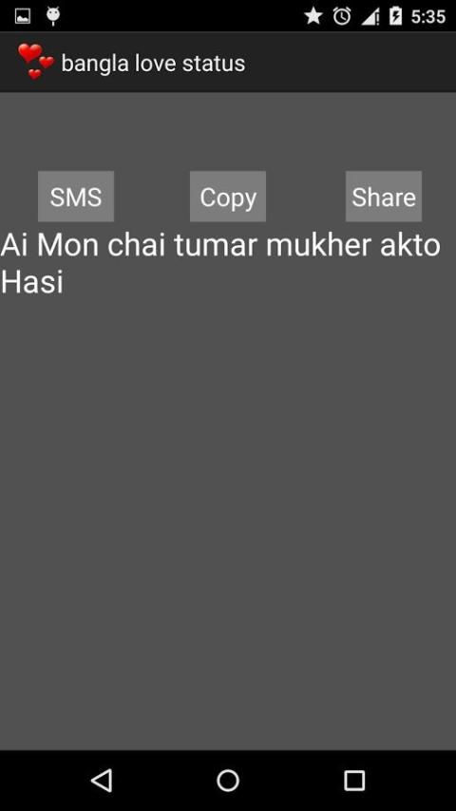Screen dimensions: 456x811
Task: Tap the red hearts app icon
Action: (35, 62)
